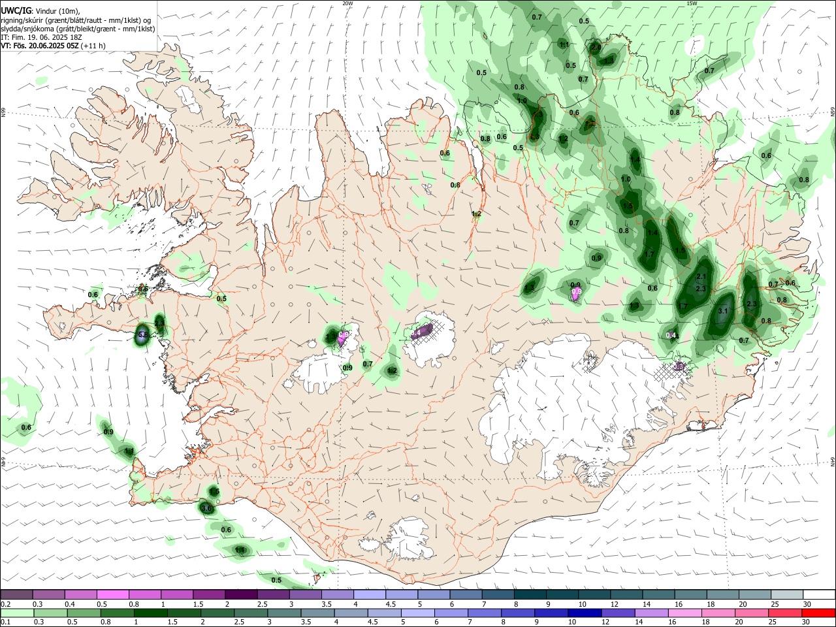This screenshot has width=836, height=627.
Task: Pick the light pink rain swatch between 16 and 18
Action: click(x=685, y=613)
